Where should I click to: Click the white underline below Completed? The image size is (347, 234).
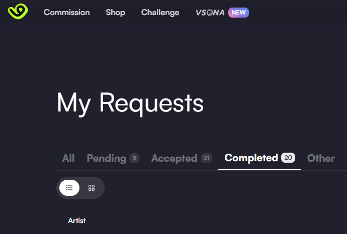(x=259, y=170)
